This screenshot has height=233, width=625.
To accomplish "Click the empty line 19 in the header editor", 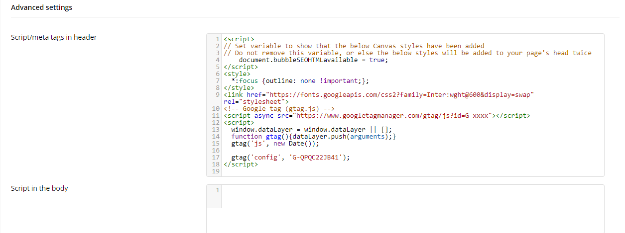I will click(x=412, y=171).
